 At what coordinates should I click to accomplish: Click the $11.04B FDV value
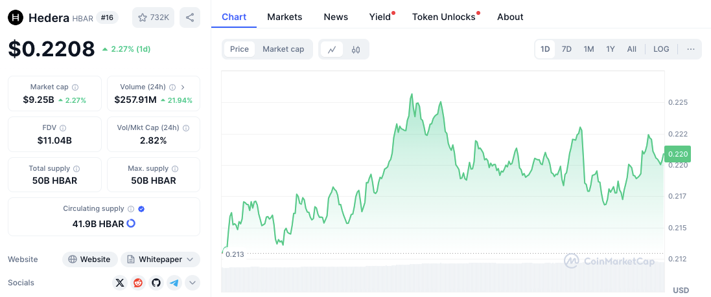pyautogui.click(x=55, y=140)
